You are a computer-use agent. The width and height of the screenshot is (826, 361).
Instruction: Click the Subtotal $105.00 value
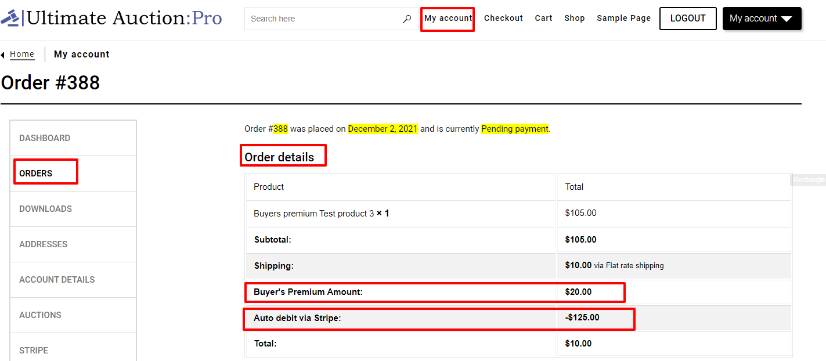click(580, 240)
